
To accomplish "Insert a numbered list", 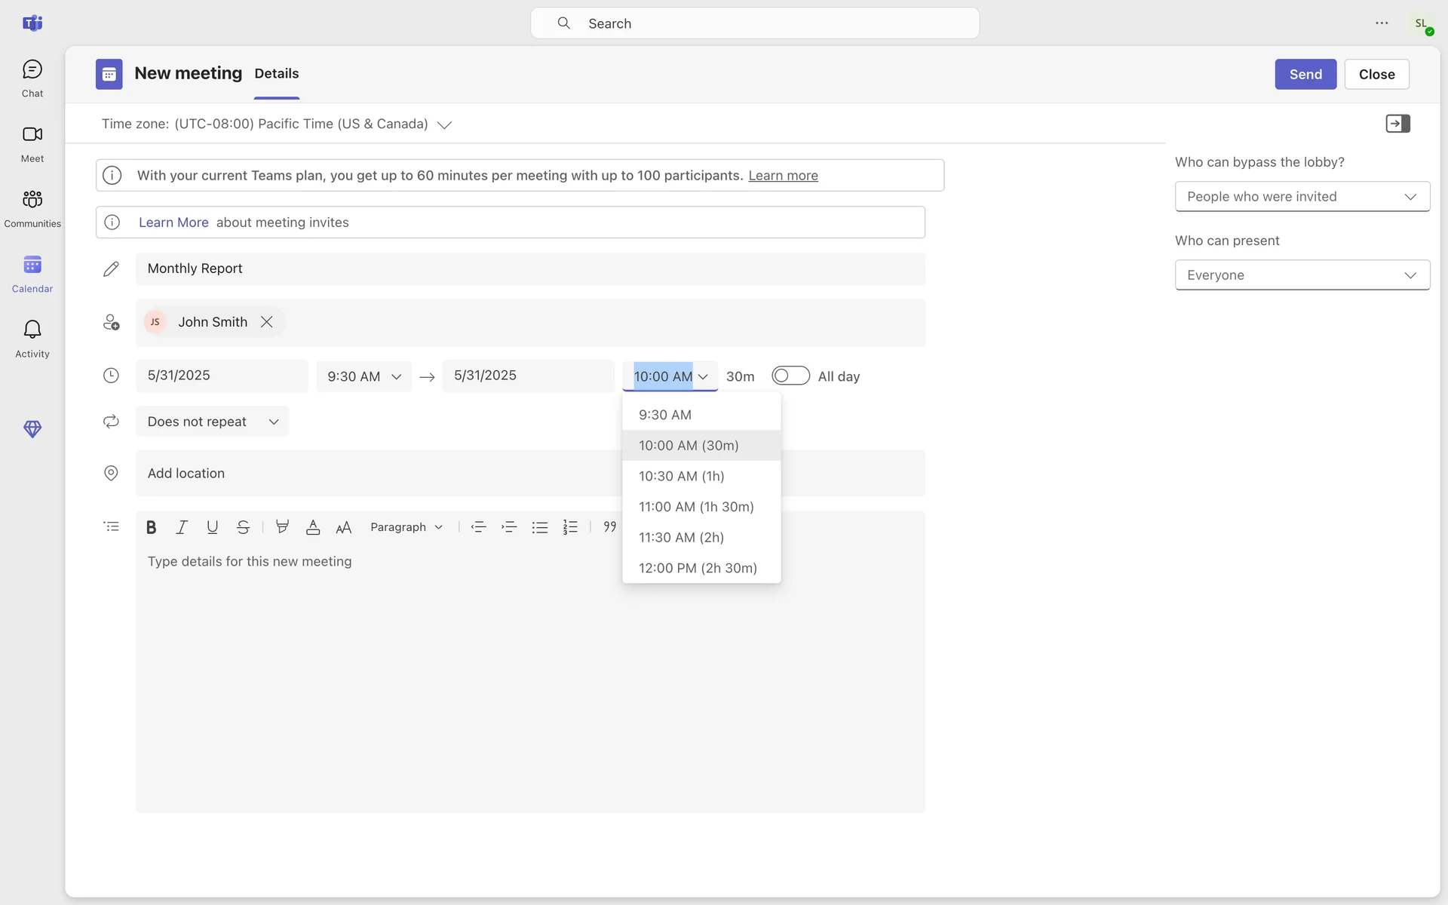I will click(570, 527).
